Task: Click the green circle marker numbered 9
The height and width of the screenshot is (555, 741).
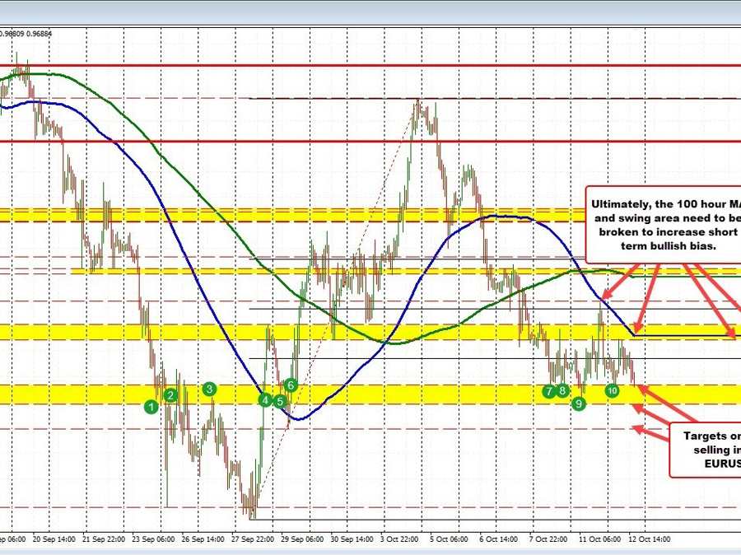Action: 578,403
